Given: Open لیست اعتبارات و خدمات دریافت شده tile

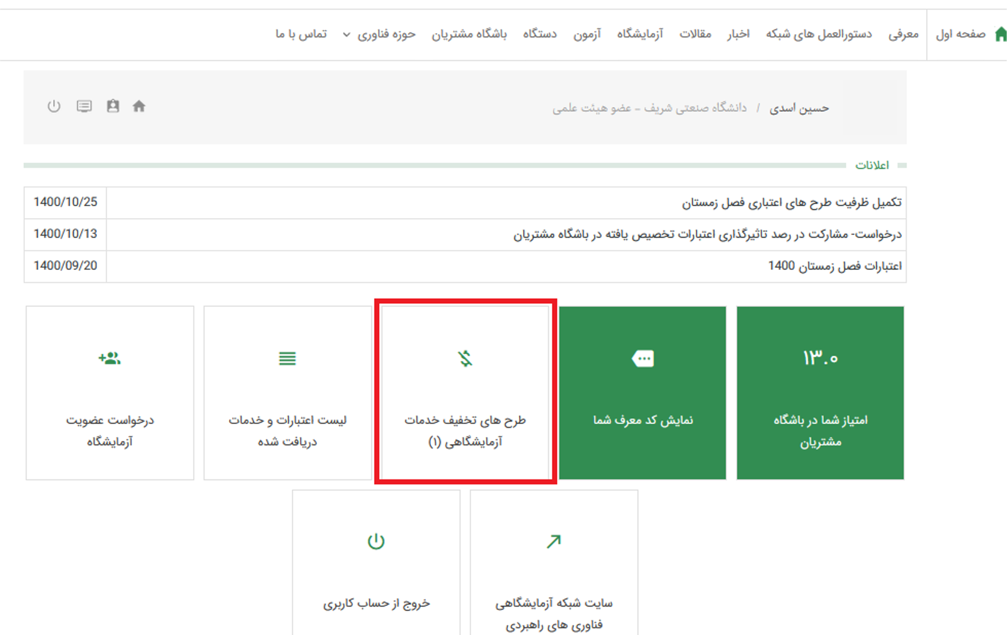Looking at the screenshot, I should point(288,393).
